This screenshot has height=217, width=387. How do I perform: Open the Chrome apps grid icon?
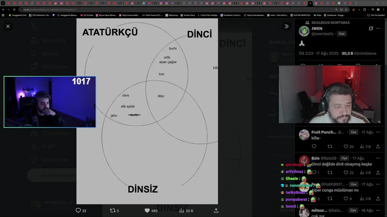3,15
